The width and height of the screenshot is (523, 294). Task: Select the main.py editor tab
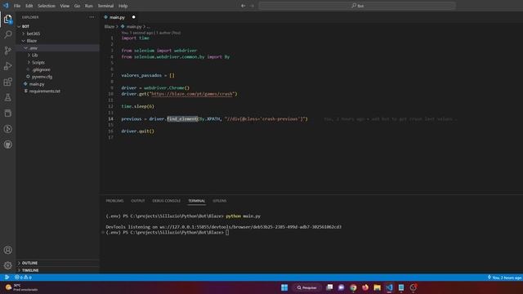point(118,17)
